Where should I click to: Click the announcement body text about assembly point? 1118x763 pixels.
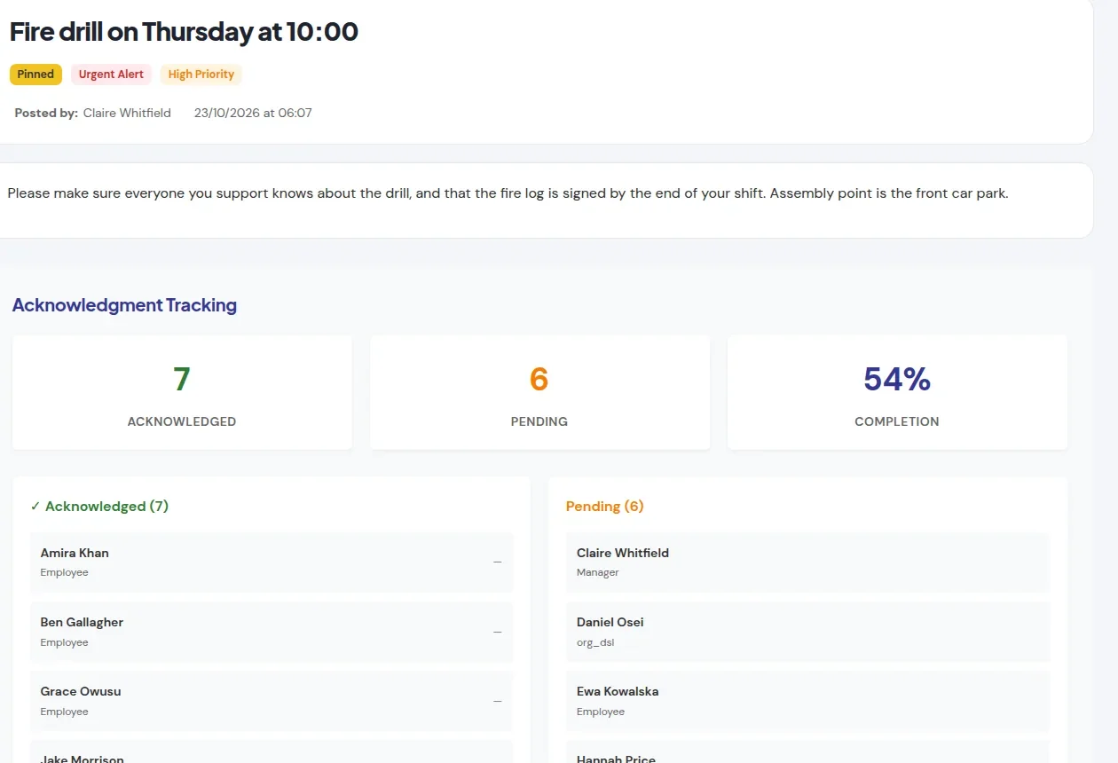[508, 193]
